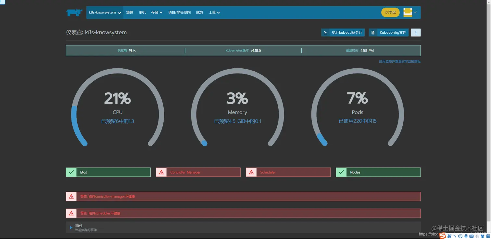Click the Controller Manager warning triangle icon
Viewport: 491px width, 239px height.
(x=161, y=172)
